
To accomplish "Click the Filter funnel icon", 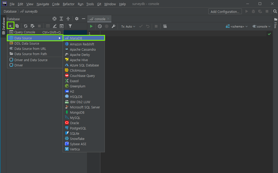I will coord(70,26).
